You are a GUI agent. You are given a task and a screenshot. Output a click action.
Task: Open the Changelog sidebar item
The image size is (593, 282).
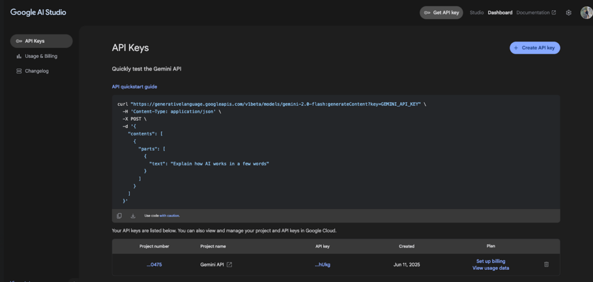coord(36,71)
